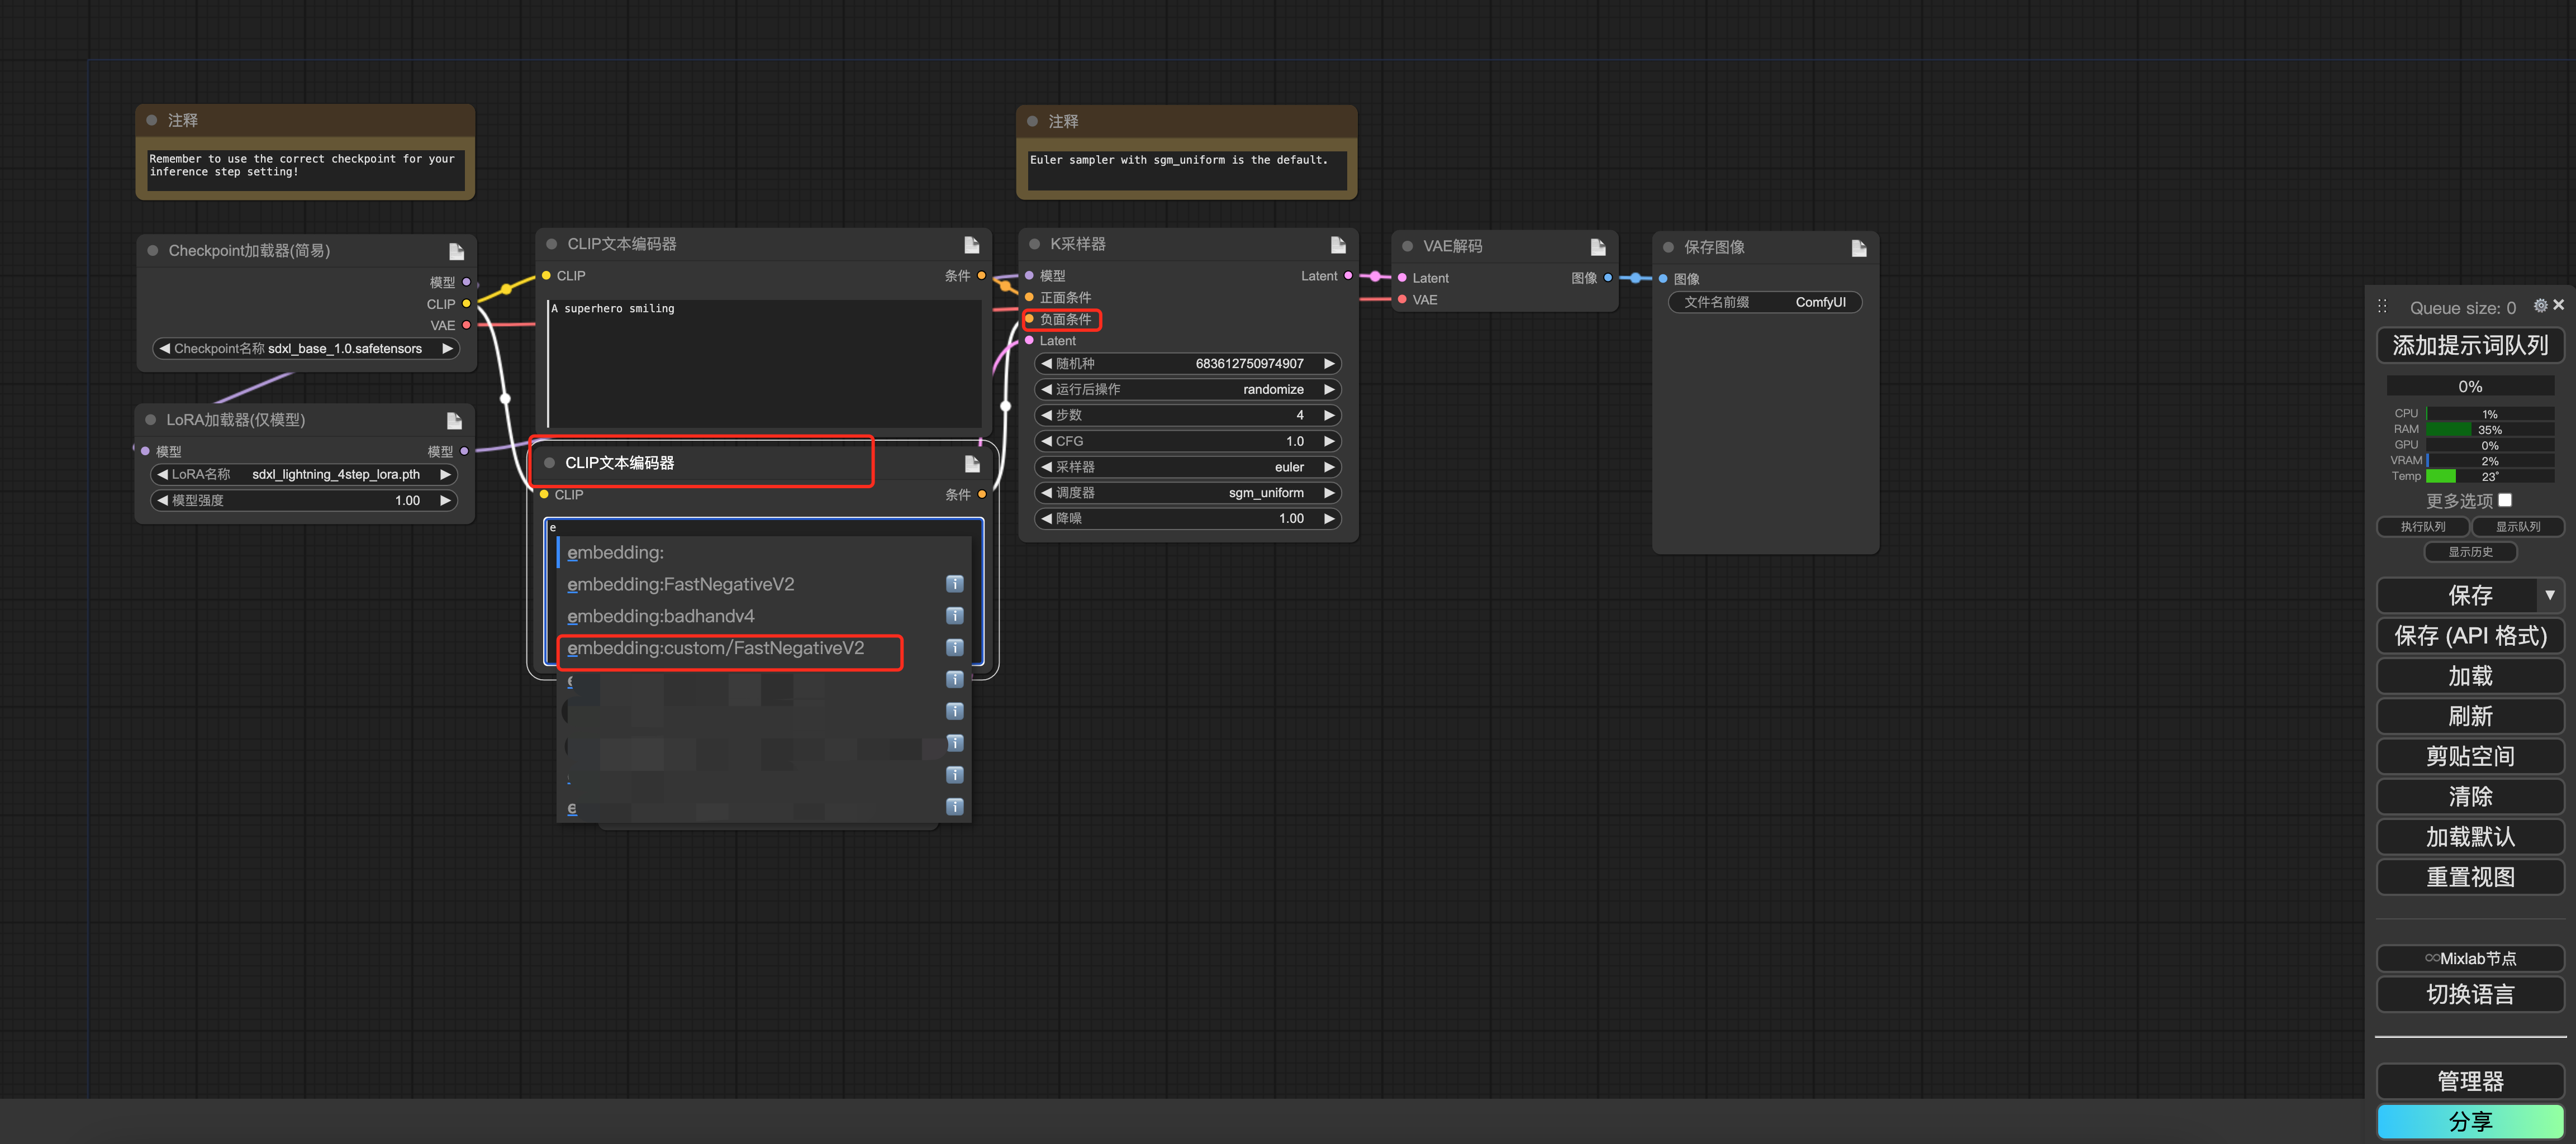Click the 剪贴空间 button
The height and width of the screenshot is (1144, 2576).
2469,756
